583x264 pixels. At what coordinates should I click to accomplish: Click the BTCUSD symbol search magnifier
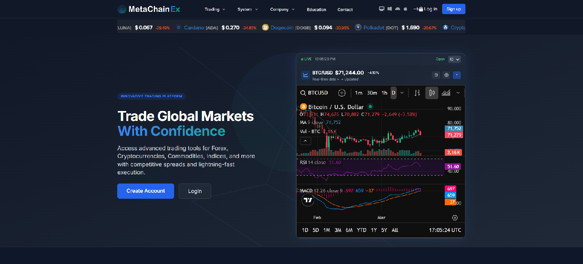click(x=303, y=93)
